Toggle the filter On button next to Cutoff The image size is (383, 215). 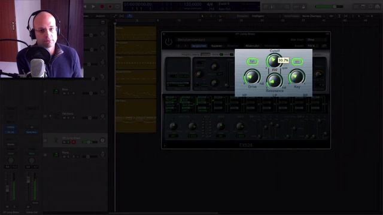point(297,62)
